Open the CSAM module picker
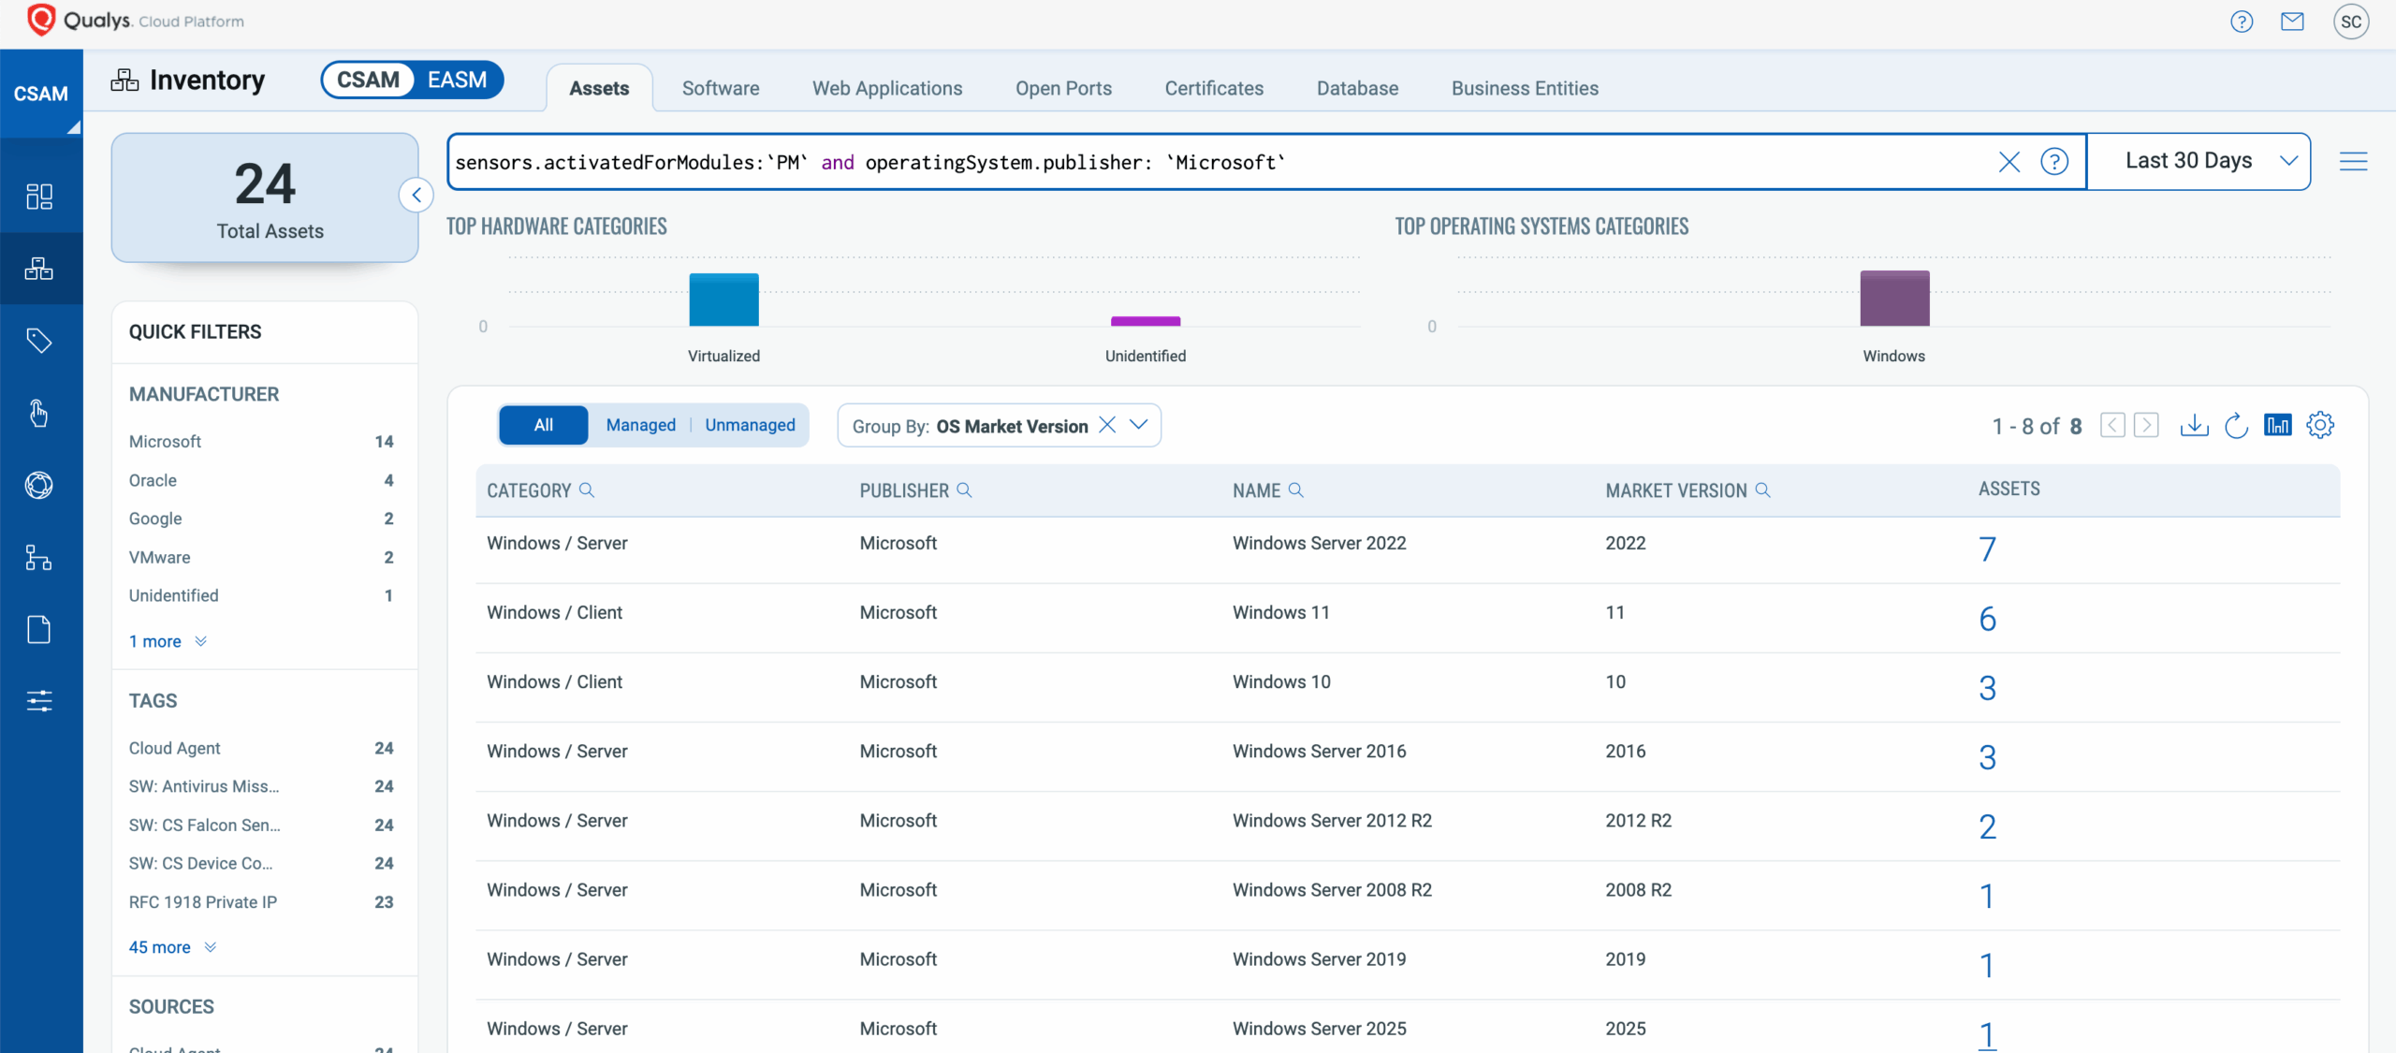Image resolution: width=2396 pixels, height=1053 pixels. coord(41,94)
